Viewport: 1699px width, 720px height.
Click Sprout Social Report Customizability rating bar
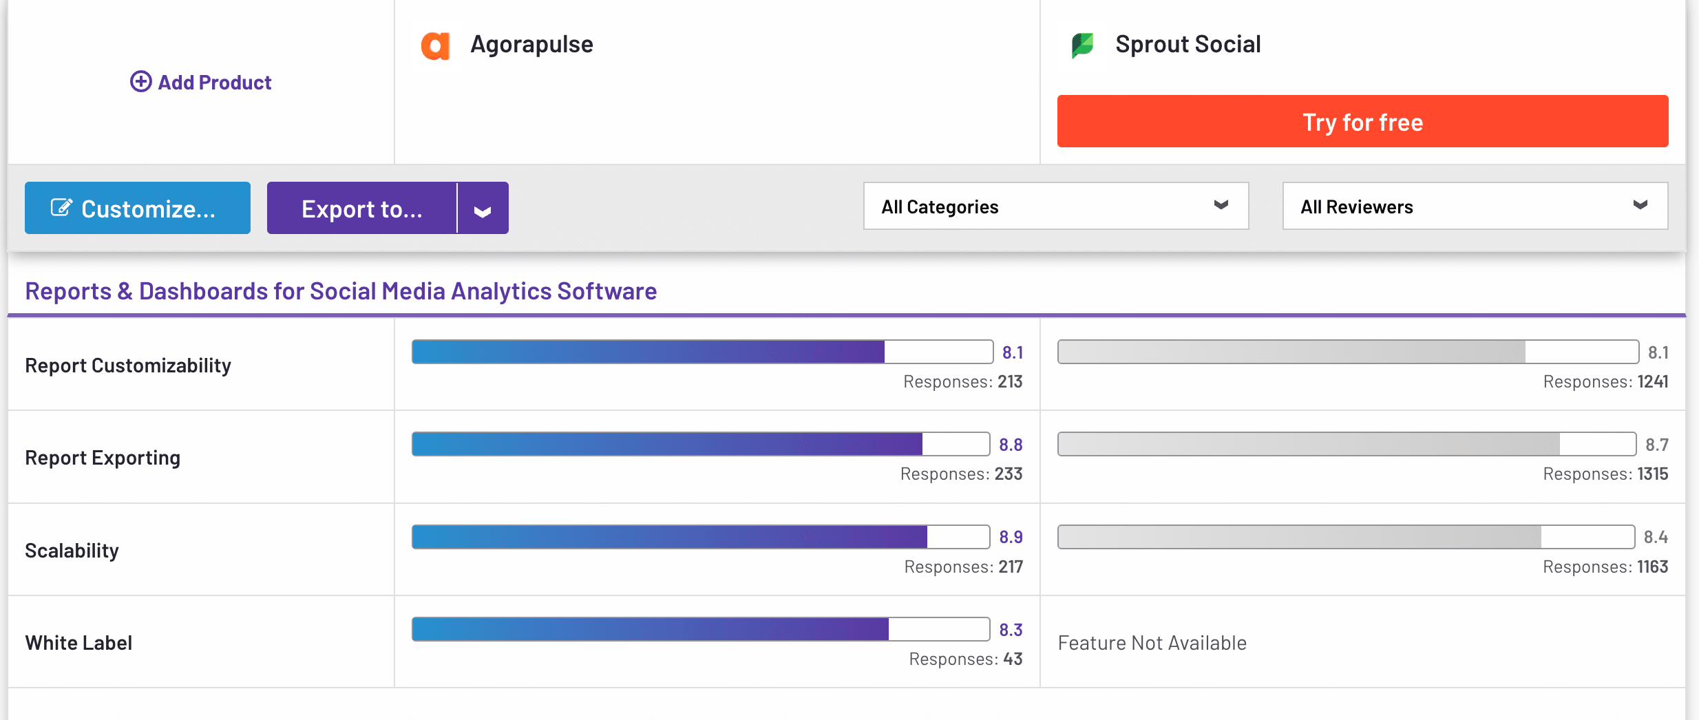click(1348, 352)
